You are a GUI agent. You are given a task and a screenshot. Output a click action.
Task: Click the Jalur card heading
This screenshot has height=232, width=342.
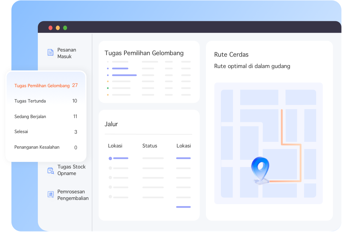click(x=111, y=124)
